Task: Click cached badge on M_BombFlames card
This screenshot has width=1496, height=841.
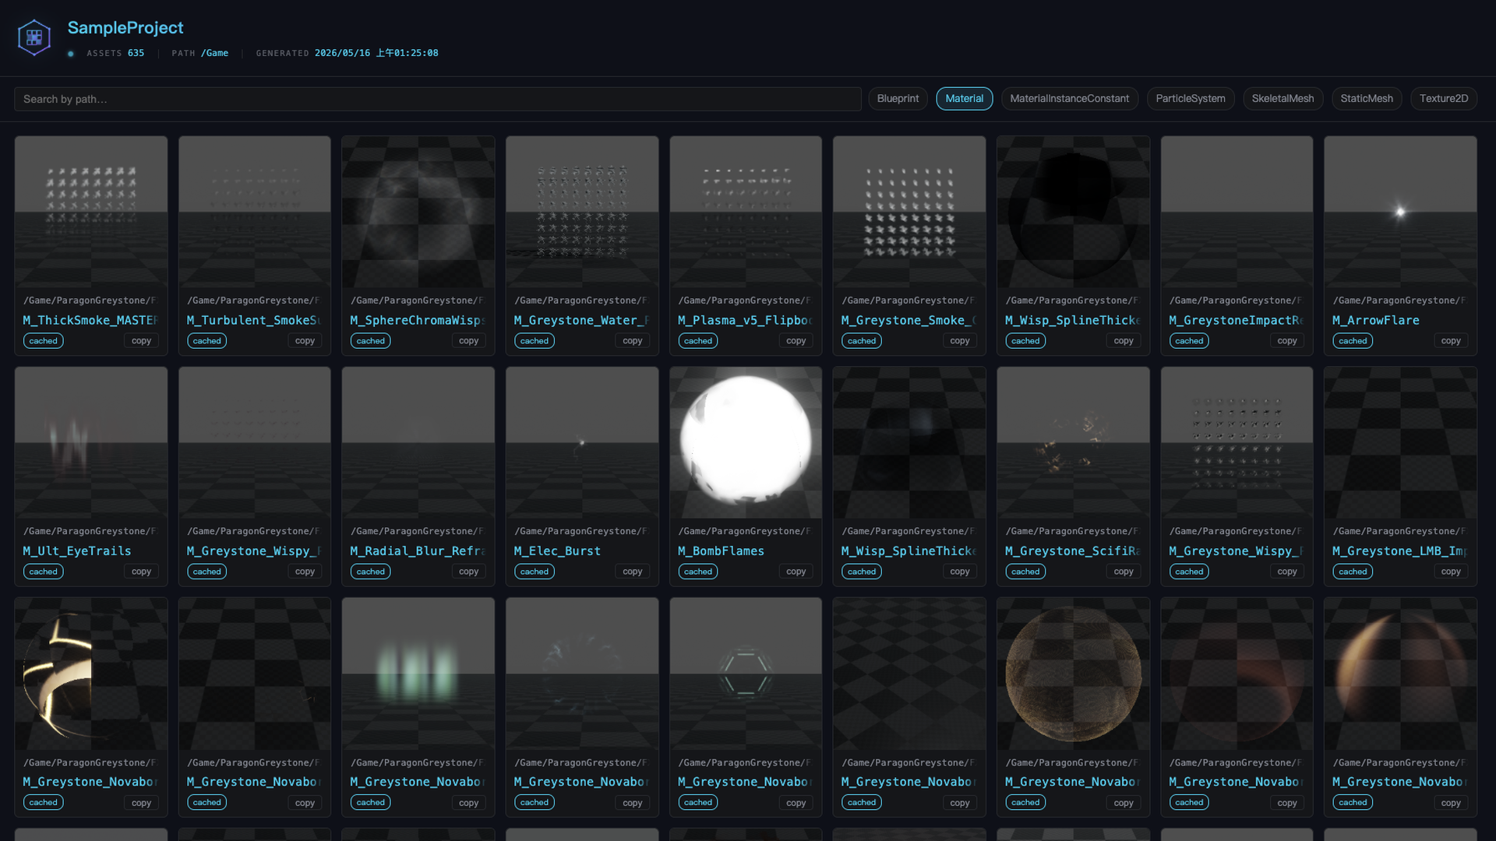Action: click(x=698, y=571)
